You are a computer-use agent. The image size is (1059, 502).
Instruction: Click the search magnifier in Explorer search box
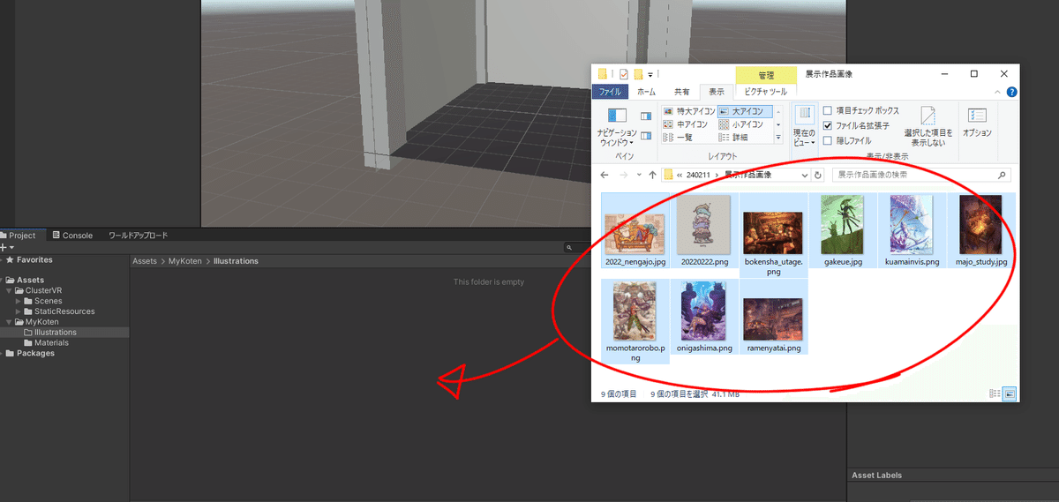tap(1002, 175)
